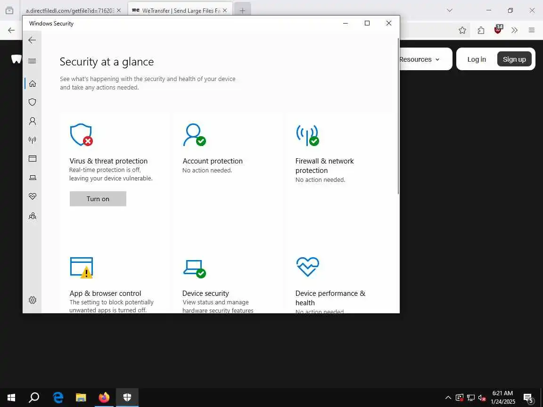Open App & browser control heading
Screen dimensions: 543x407
(105, 293)
